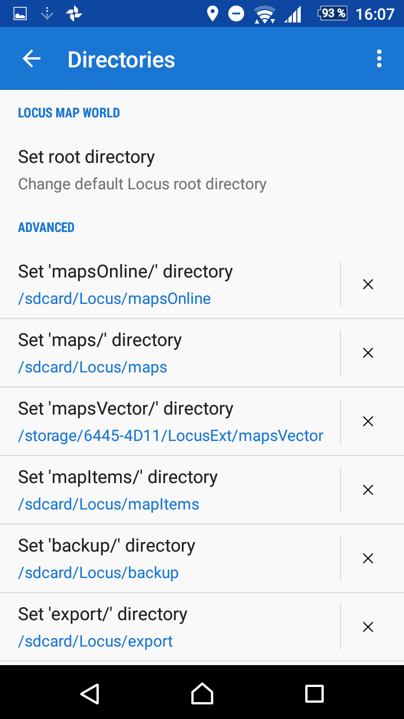404x719 pixels.
Task: Open recent apps with square button
Action: point(314,694)
